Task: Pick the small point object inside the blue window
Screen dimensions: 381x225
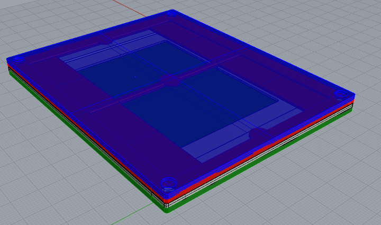Action: [135, 77]
